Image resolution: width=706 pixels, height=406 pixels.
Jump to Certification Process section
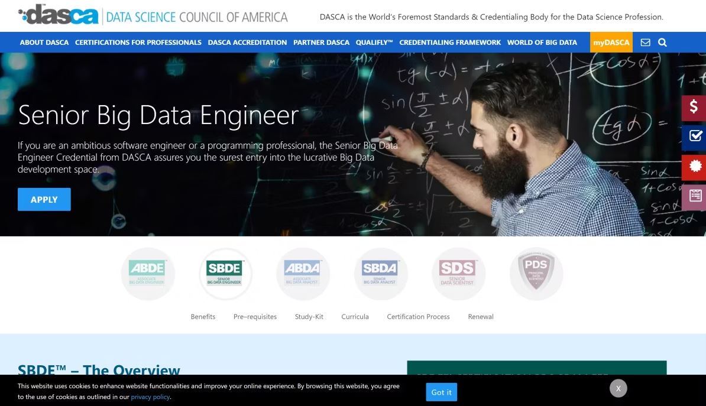point(418,317)
